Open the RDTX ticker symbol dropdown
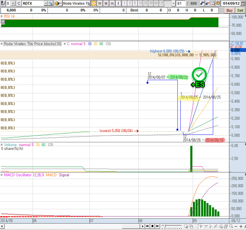Viewport: 246px width, 230px height. click(x=45, y=3)
